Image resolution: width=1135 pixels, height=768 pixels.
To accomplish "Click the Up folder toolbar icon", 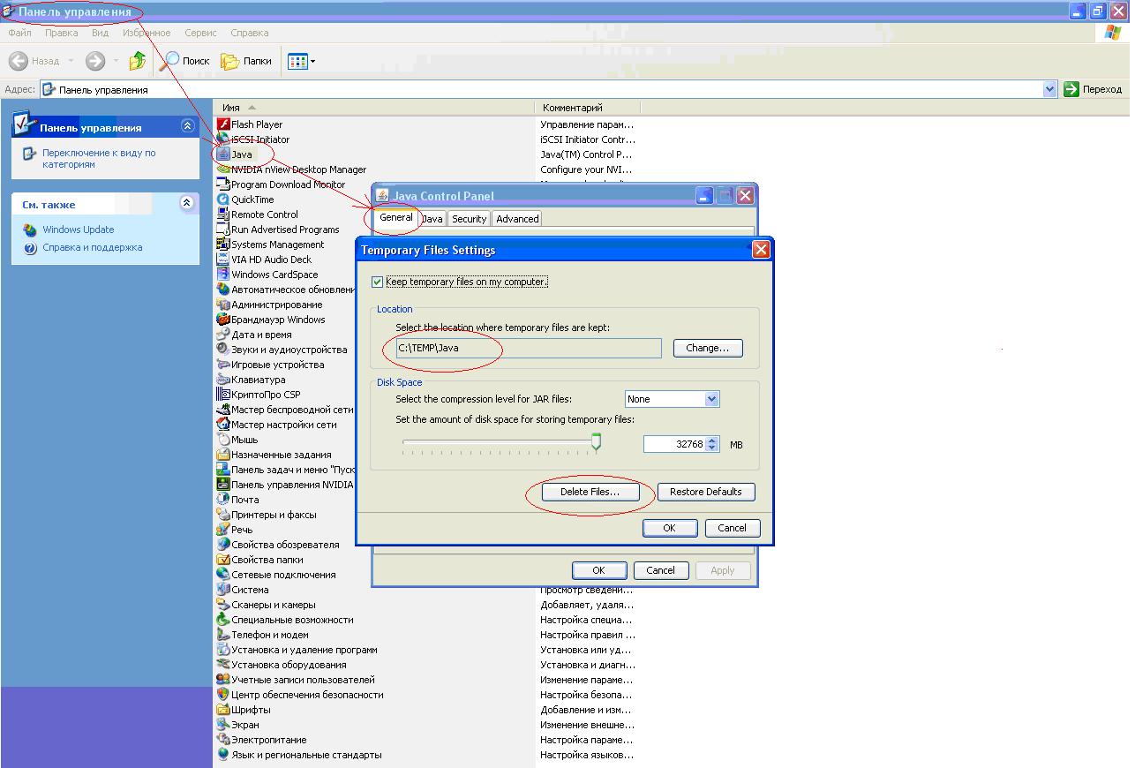I will 137,61.
